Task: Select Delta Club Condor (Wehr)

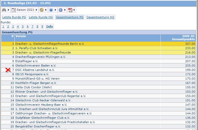Action: [34, 87]
